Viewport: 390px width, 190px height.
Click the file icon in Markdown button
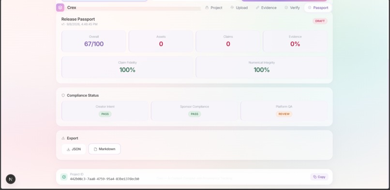click(x=95, y=149)
